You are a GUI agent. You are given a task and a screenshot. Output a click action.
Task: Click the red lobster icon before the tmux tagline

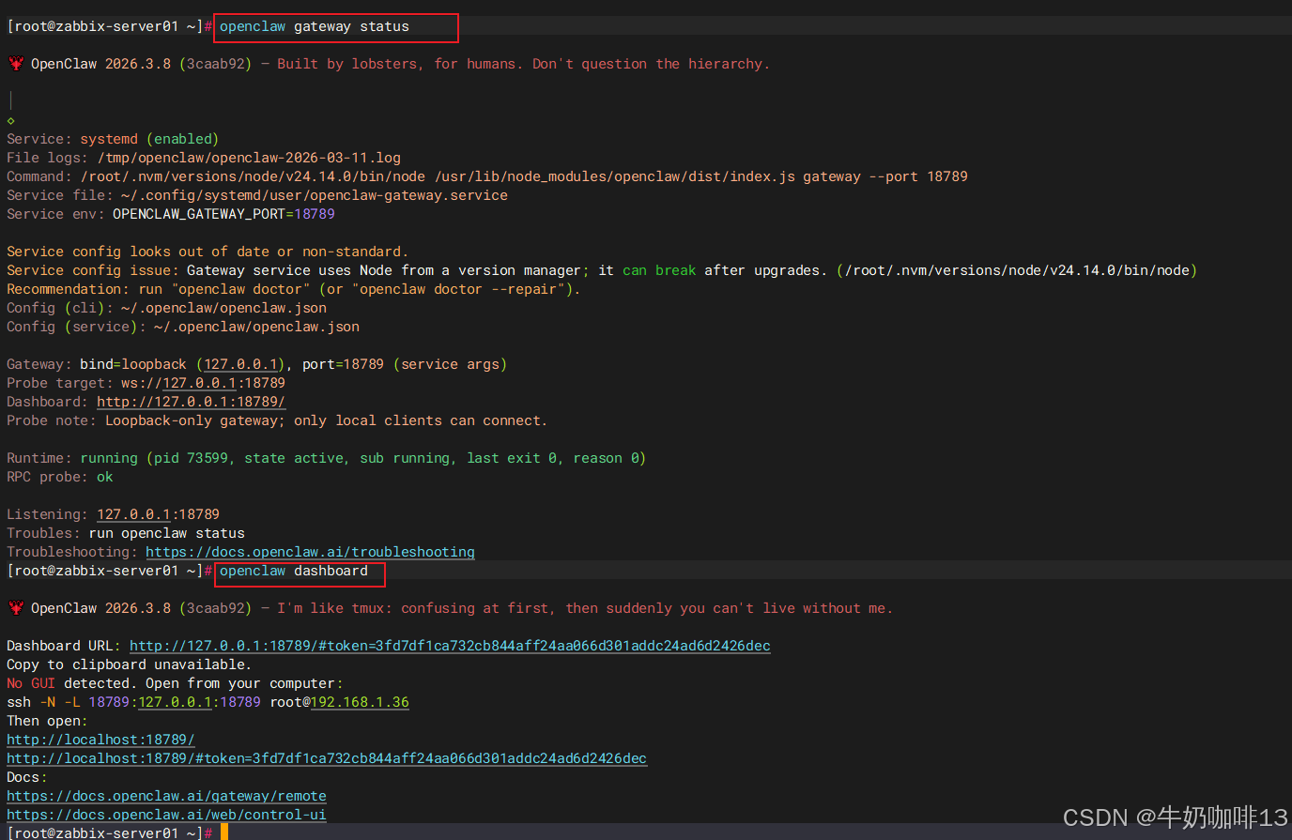(x=16, y=608)
